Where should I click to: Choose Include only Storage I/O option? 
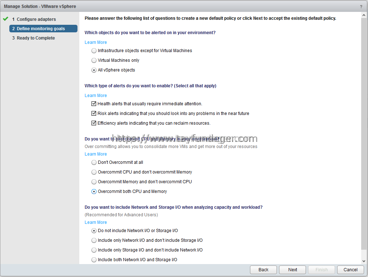click(94, 250)
